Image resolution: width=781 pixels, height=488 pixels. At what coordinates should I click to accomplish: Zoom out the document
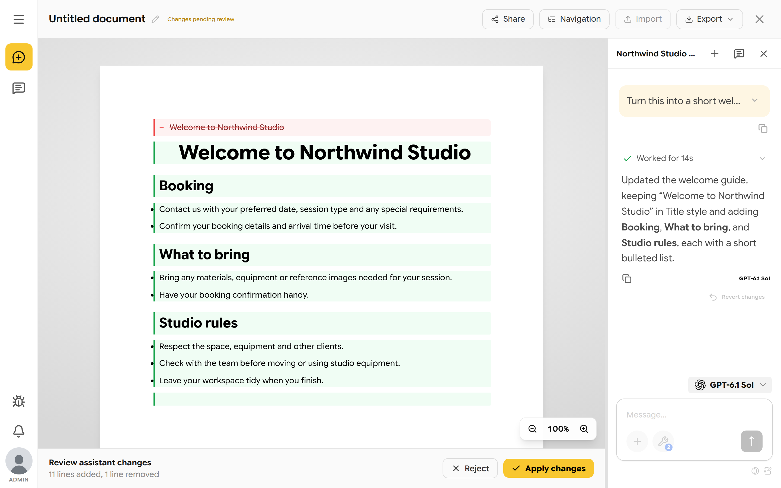533,429
